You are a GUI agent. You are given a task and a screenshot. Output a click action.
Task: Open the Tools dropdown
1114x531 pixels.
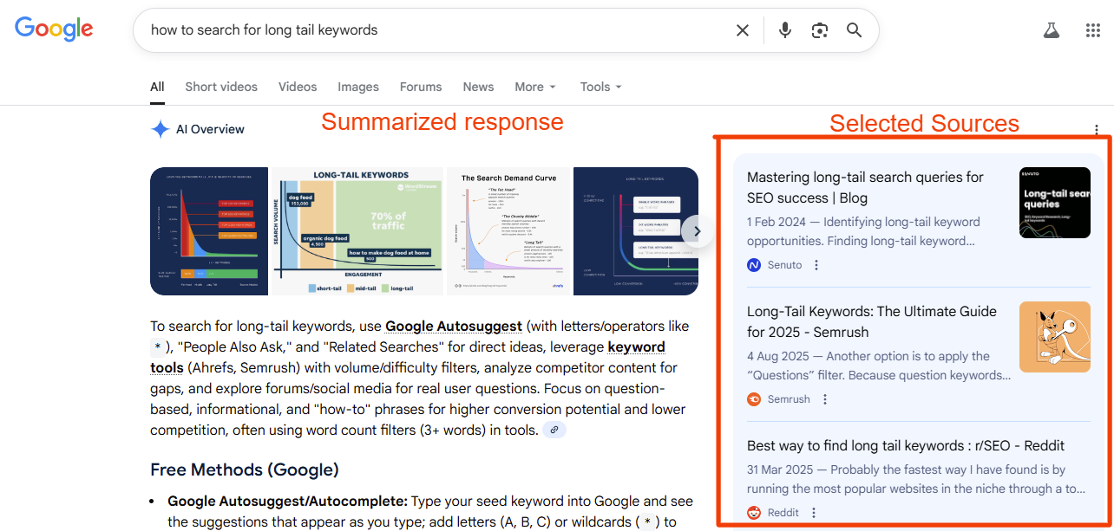pyautogui.click(x=600, y=87)
